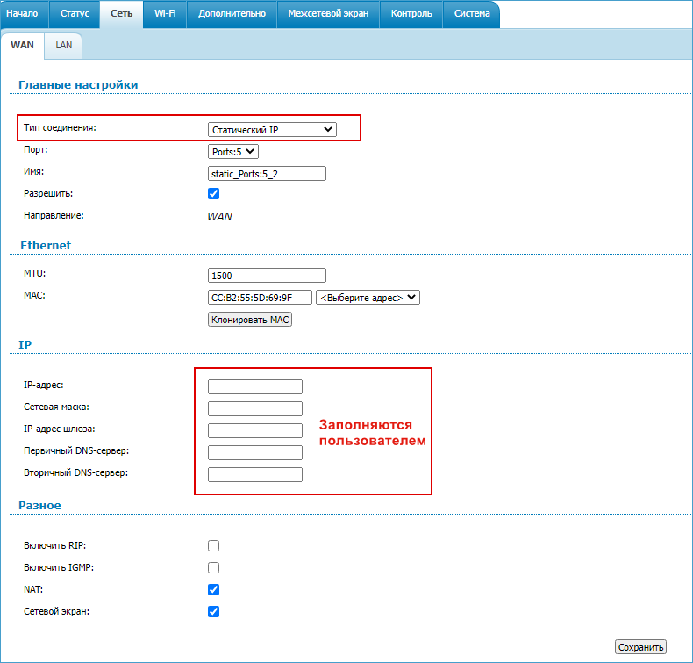The width and height of the screenshot is (693, 663).
Task: Open the Выберите адрес MAC dropdown
Action: pyautogui.click(x=368, y=298)
